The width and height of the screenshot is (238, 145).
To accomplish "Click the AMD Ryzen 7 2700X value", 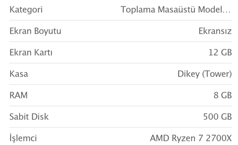I will [x=191, y=138].
